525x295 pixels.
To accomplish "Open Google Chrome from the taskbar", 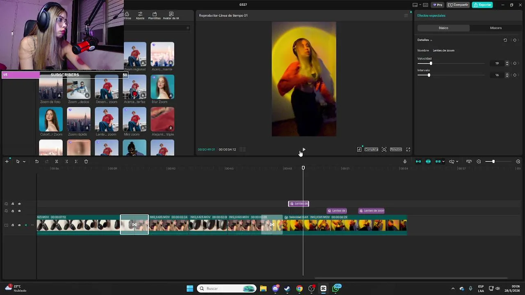I will 299,288.
